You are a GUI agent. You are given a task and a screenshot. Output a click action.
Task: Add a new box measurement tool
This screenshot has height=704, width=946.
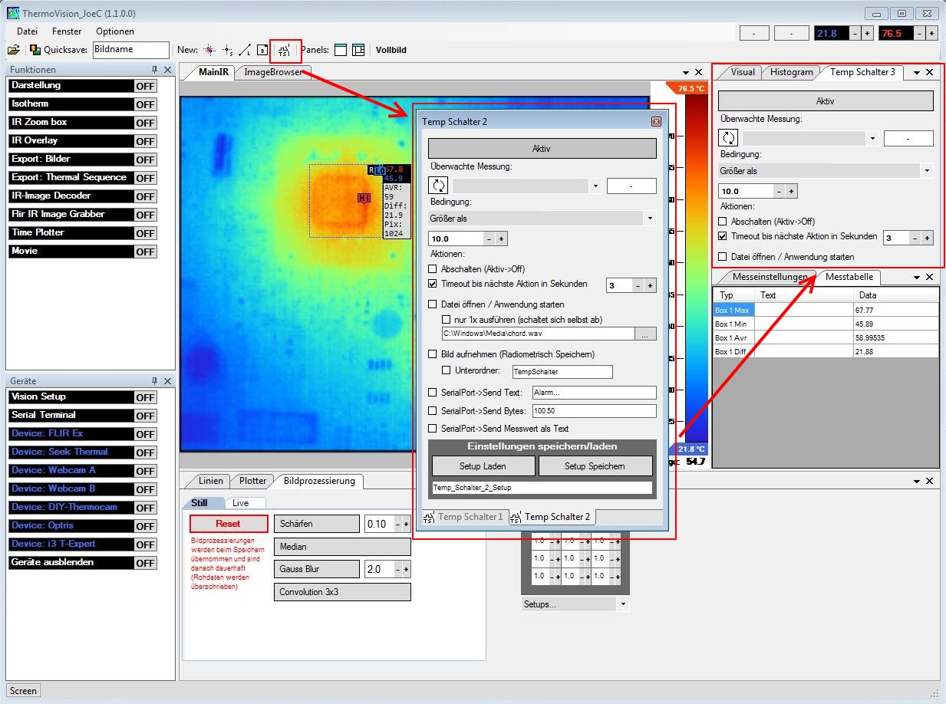tap(262, 50)
